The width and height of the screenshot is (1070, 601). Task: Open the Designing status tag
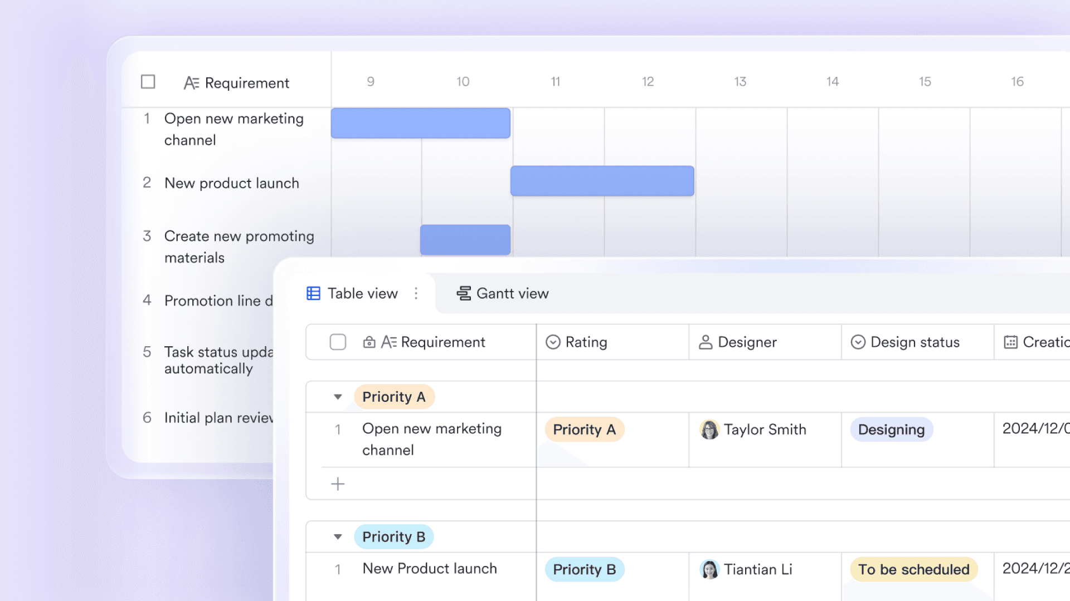891,430
